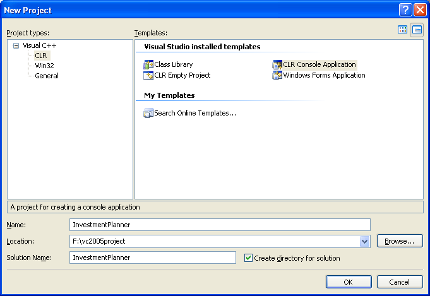Screen dimensions: 430x296
Task: Pick the Windows Forms Application template icon
Action: tap(277, 76)
